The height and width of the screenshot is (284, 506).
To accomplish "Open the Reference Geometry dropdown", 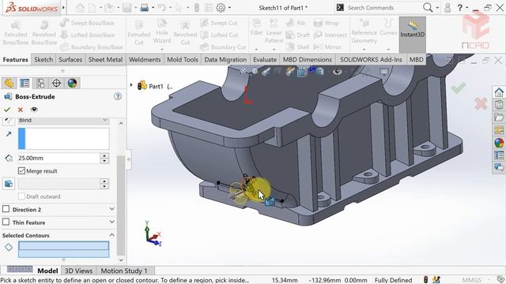I will click(364, 49).
